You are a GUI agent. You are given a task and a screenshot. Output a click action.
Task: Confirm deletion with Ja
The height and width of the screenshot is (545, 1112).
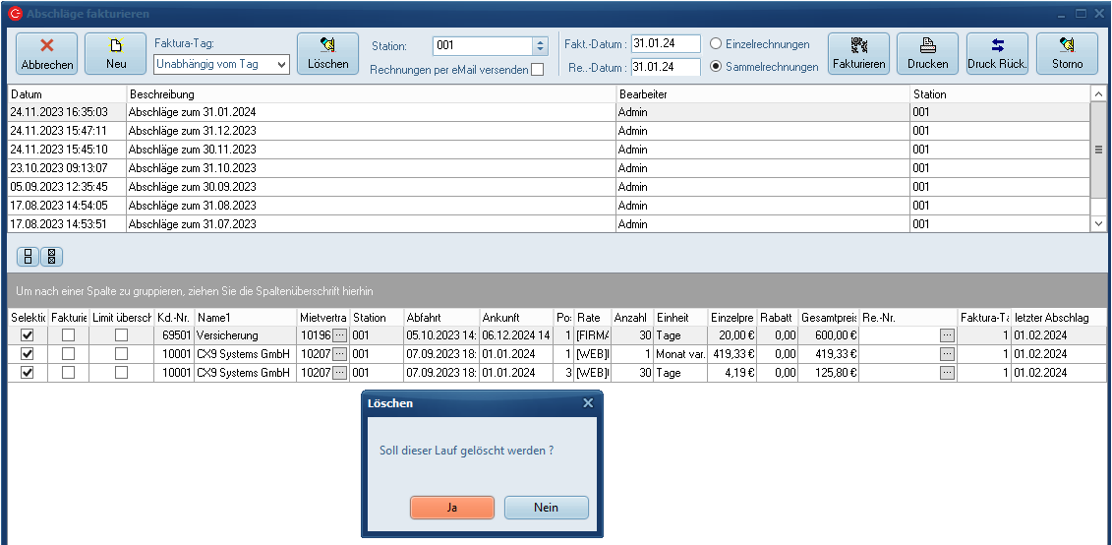(x=452, y=508)
